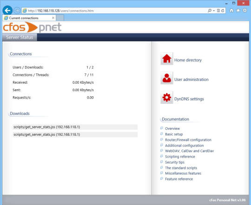251x205 pixels.
Task: Open the address bar dropdown arrow
Action: [214, 11]
